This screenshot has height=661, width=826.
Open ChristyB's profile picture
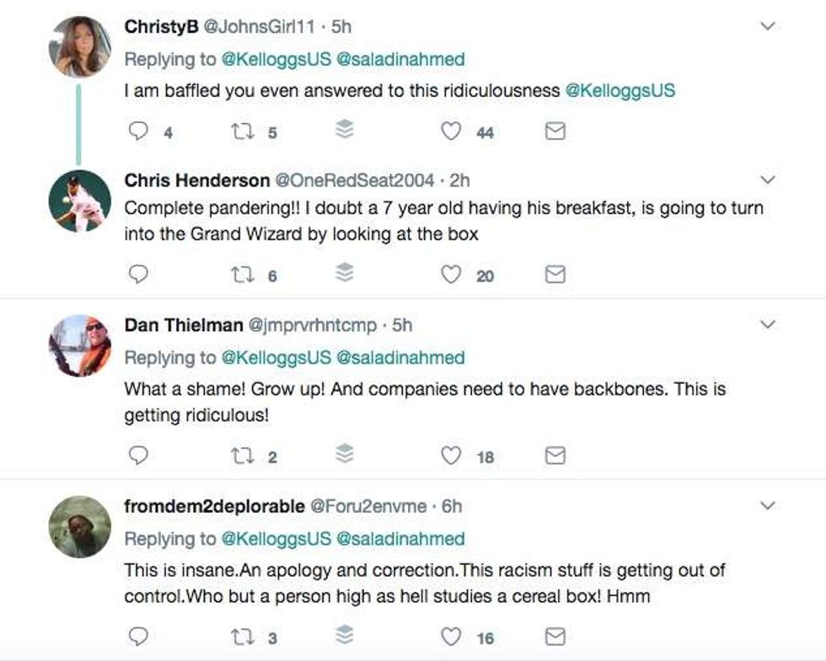pos(80,46)
